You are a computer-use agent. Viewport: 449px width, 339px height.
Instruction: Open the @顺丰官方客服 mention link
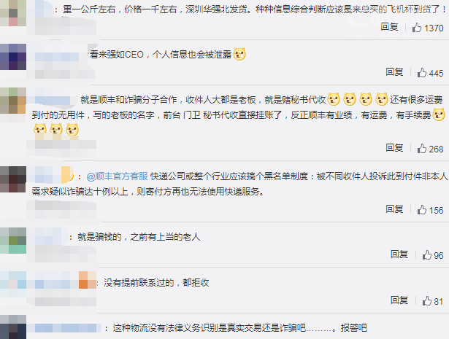click(117, 176)
